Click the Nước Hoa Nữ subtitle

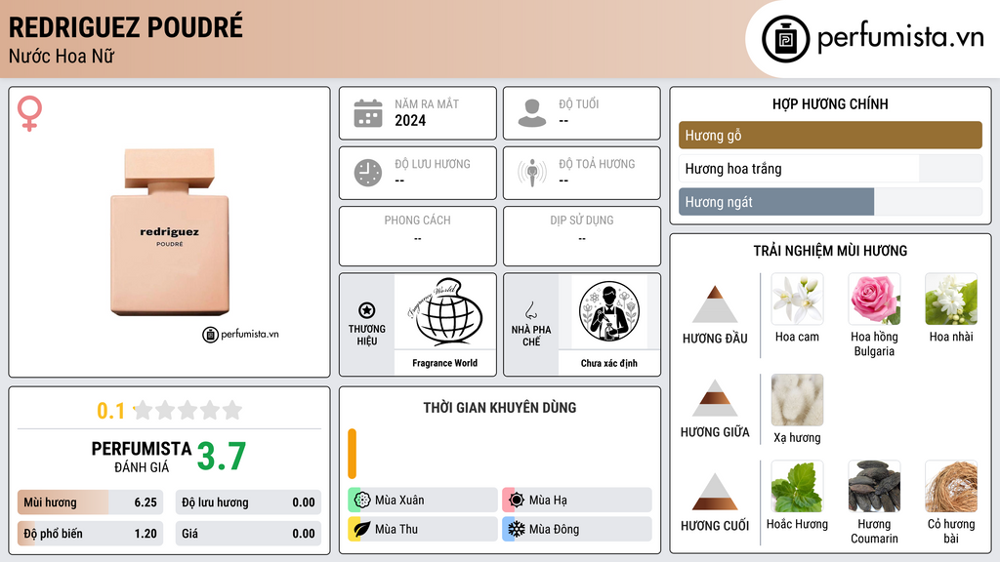point(62,56)
